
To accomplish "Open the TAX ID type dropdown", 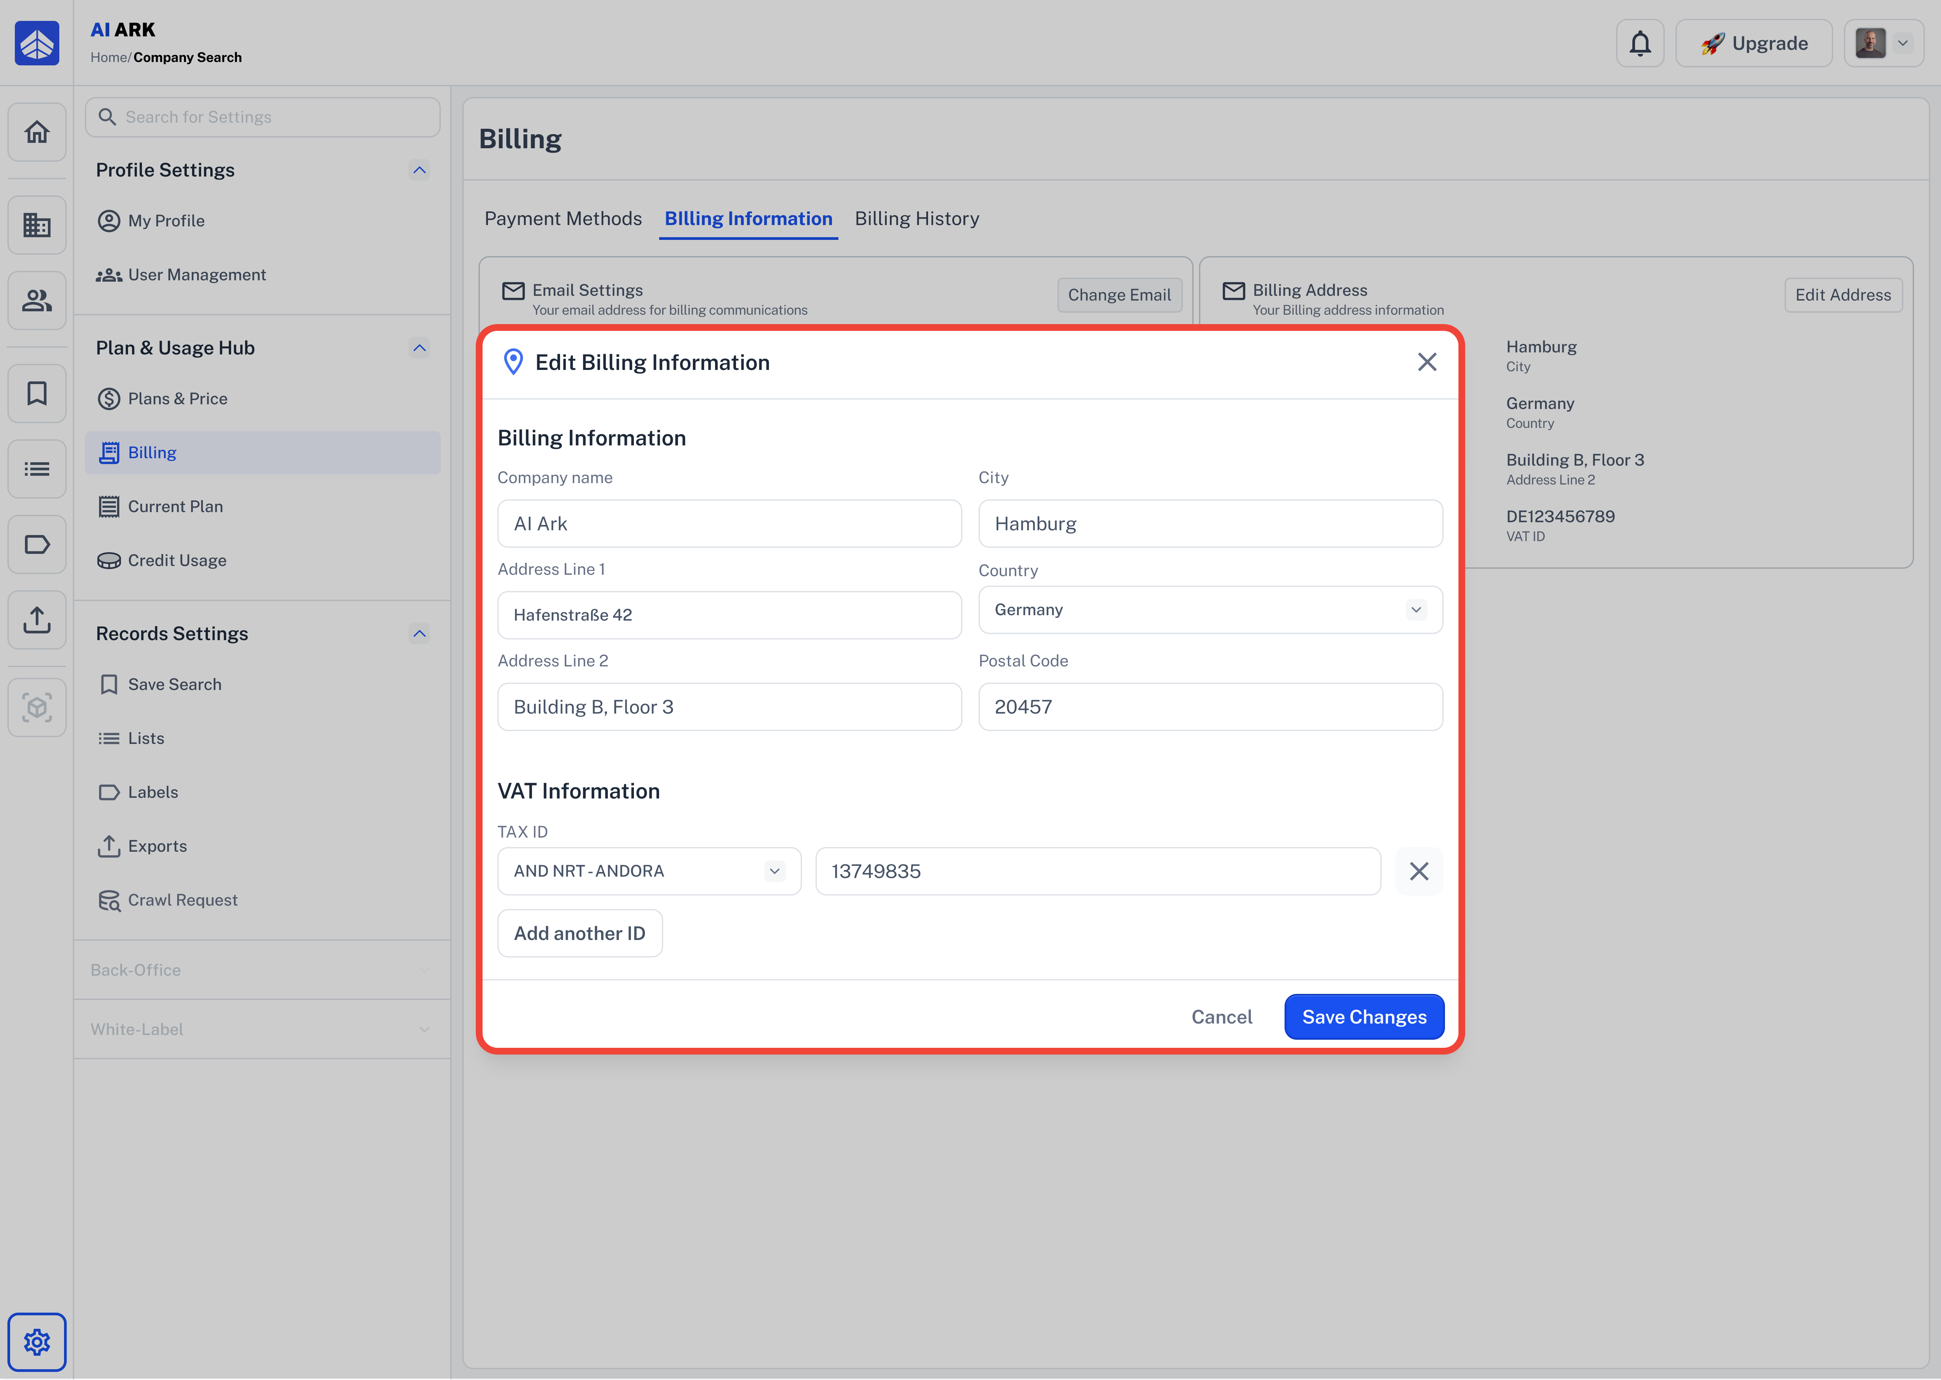I will click(x=649, y=871).
